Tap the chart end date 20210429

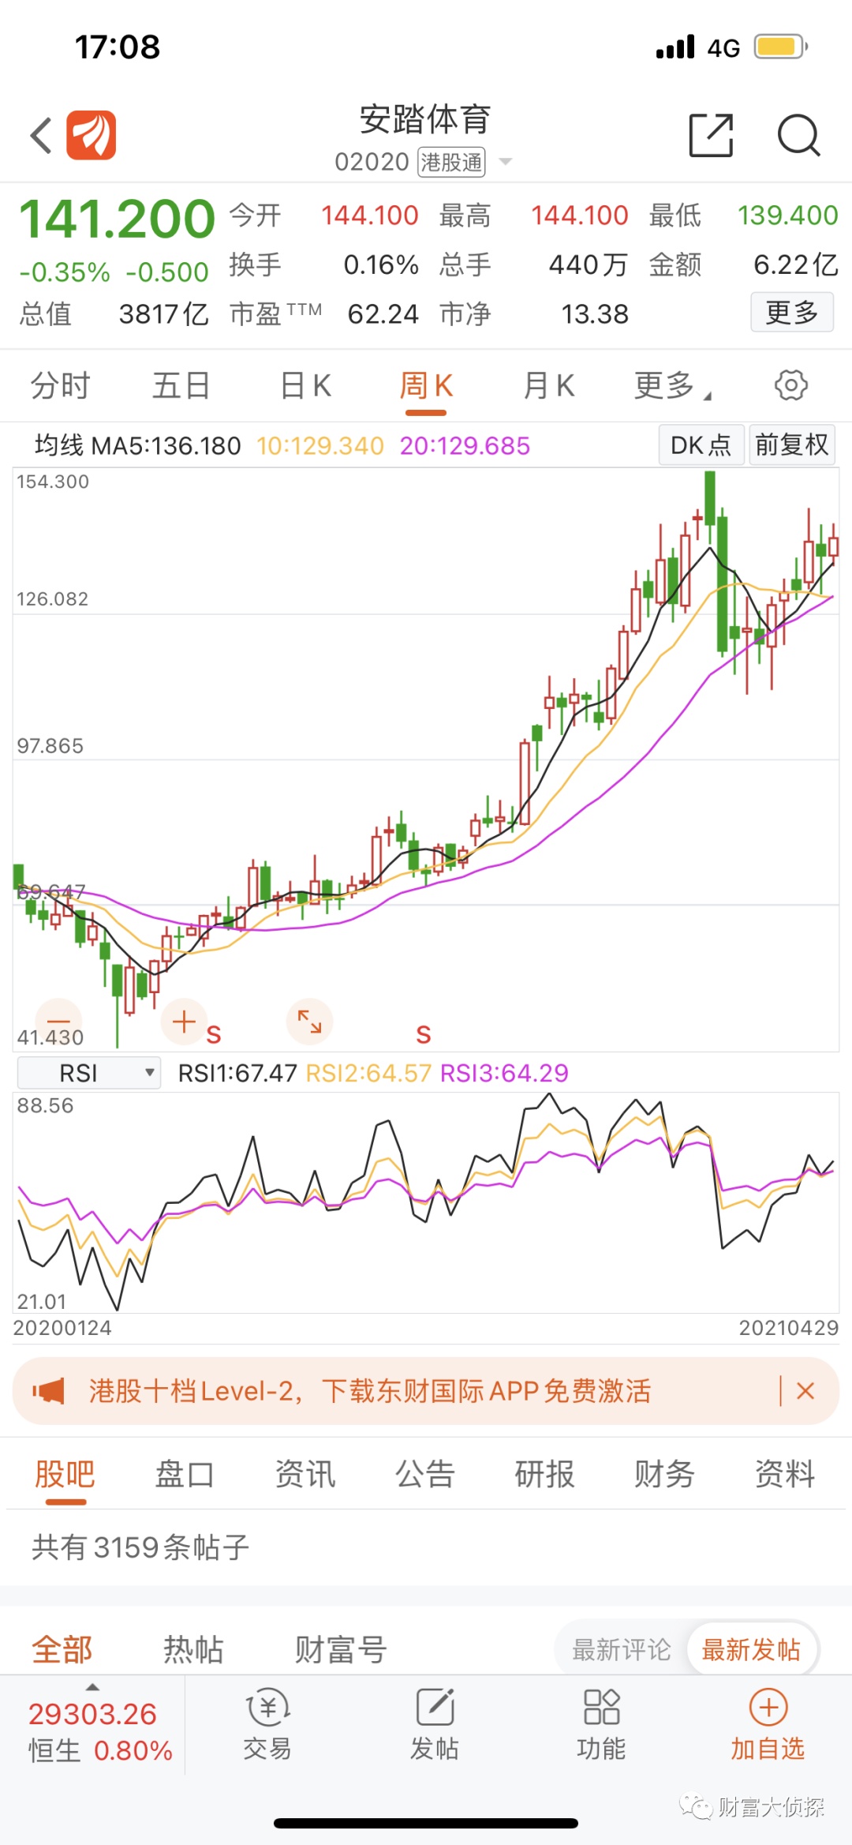[x=789, y=1328]
